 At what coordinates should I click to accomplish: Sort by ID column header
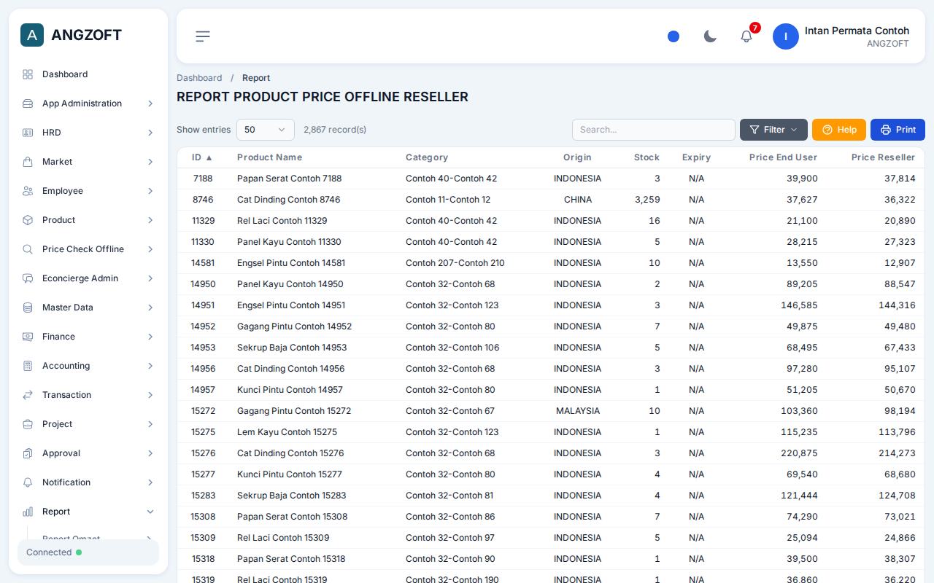click(x=202, y=157)
